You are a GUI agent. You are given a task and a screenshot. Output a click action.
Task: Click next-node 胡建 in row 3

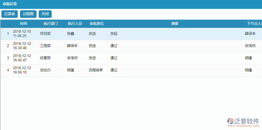248,58
